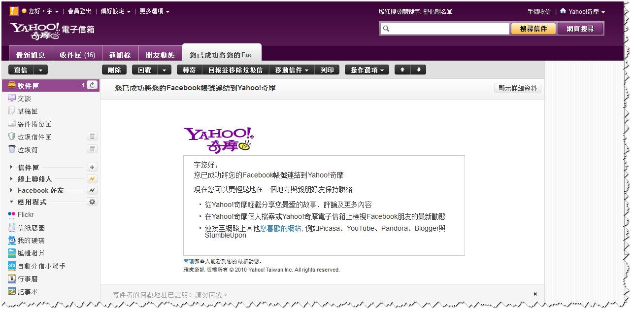Click the icon button next to Facebook 好友
634x312 pixels.
coord(92,190)
